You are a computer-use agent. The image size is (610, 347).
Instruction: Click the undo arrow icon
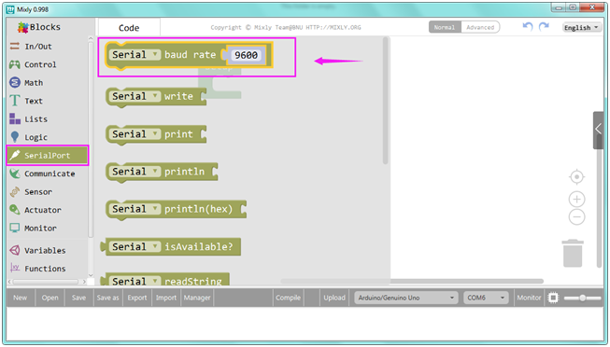pyautogui.click(x=528, y=26)
